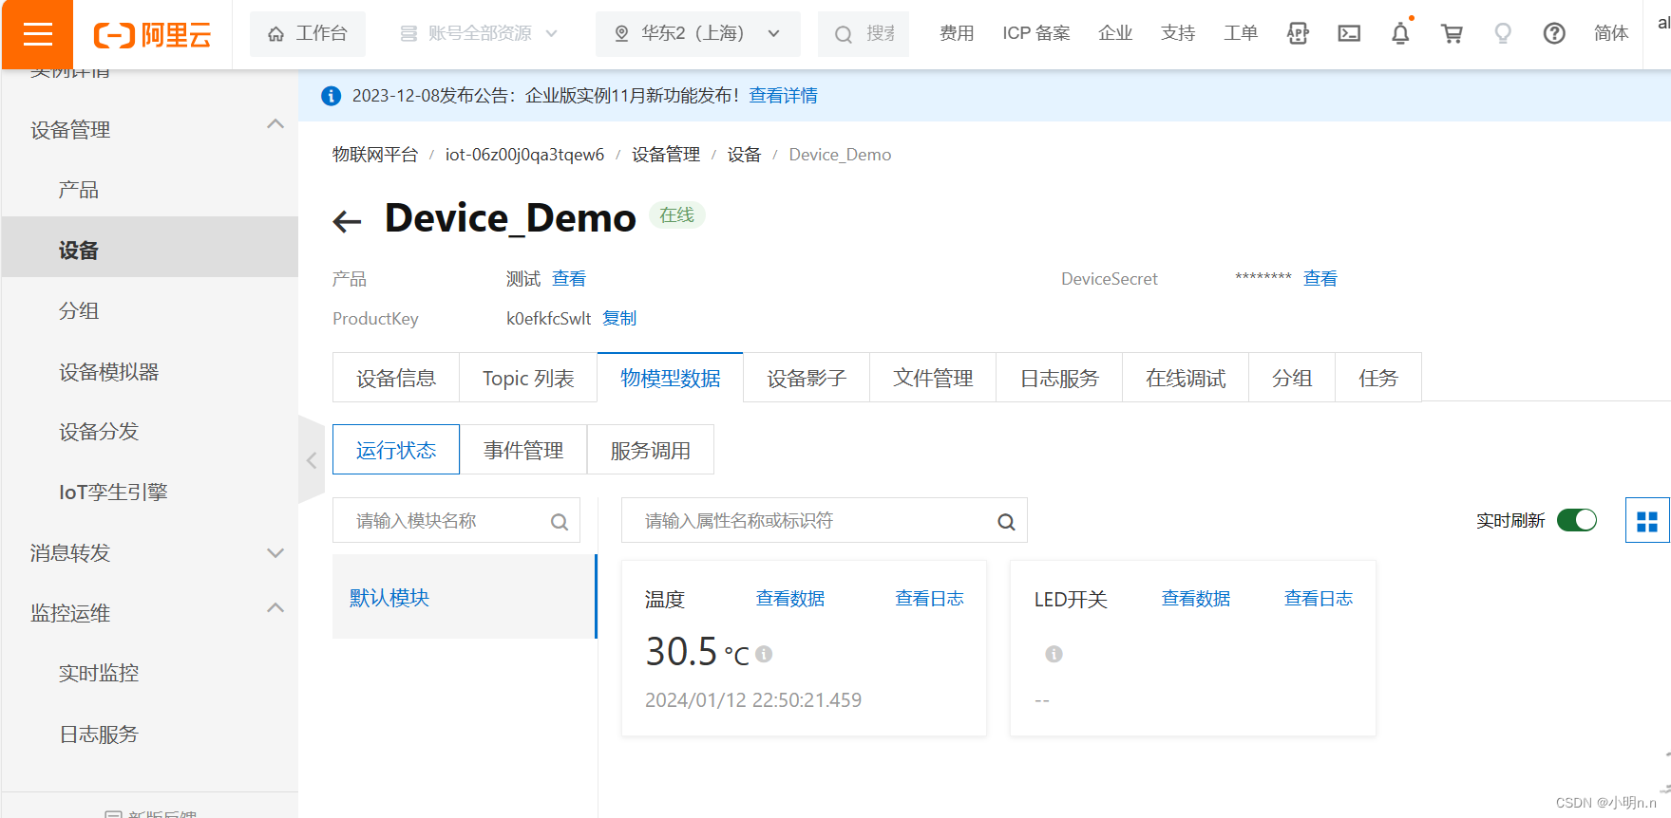Select 设备 in the sidebar
The width and height of the screenshot is (1671, 818).
click(x=150, y=247)
